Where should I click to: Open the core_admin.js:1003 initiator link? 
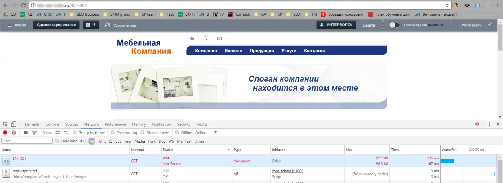[288, 171]
